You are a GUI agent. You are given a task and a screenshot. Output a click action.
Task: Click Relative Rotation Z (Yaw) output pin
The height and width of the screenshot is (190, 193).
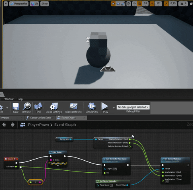tap(129, 147)
